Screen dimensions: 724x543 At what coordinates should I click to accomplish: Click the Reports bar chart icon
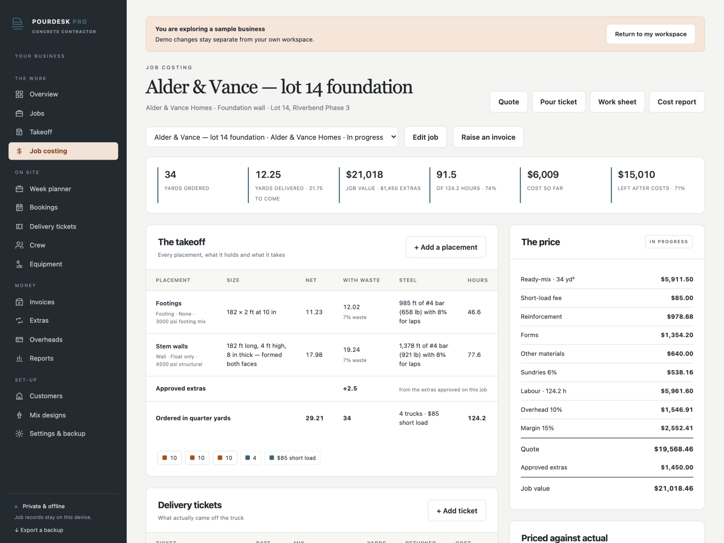coord(19,359)
